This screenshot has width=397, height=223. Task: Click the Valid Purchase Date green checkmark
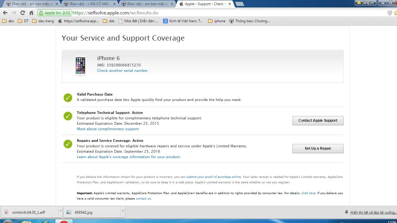68,98
